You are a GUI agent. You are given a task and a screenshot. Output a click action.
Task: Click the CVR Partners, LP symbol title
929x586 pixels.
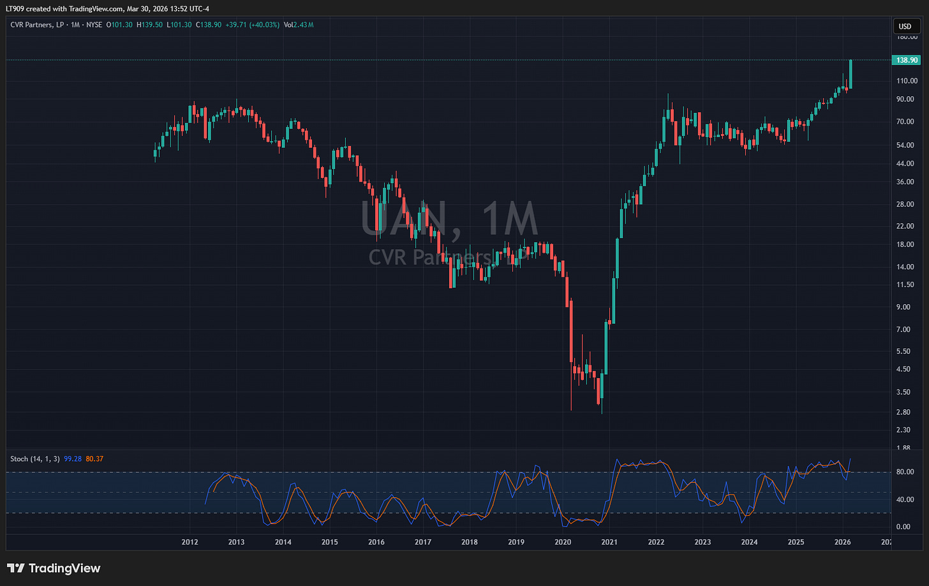(x=38, y=25)
